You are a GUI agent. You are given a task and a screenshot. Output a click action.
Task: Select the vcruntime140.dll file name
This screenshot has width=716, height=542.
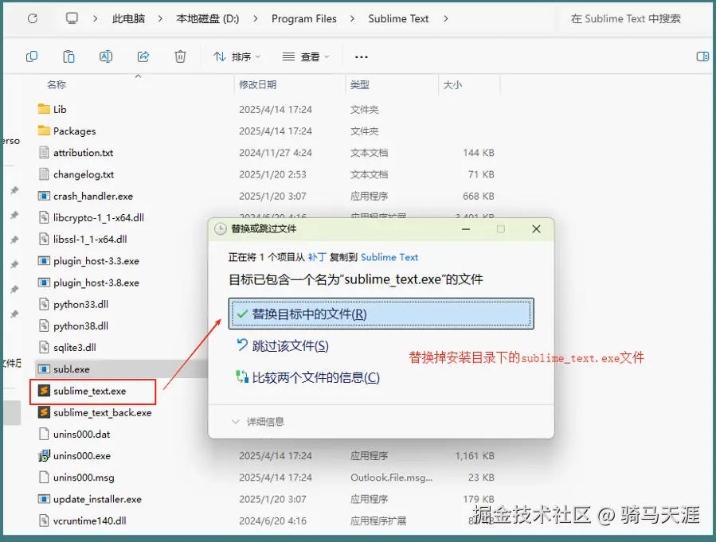[x=90, y=521]
